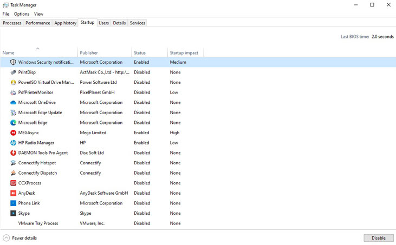Switch to the App history tab
Viewport: 396px width, 245px height.
(x=65, y=23)
